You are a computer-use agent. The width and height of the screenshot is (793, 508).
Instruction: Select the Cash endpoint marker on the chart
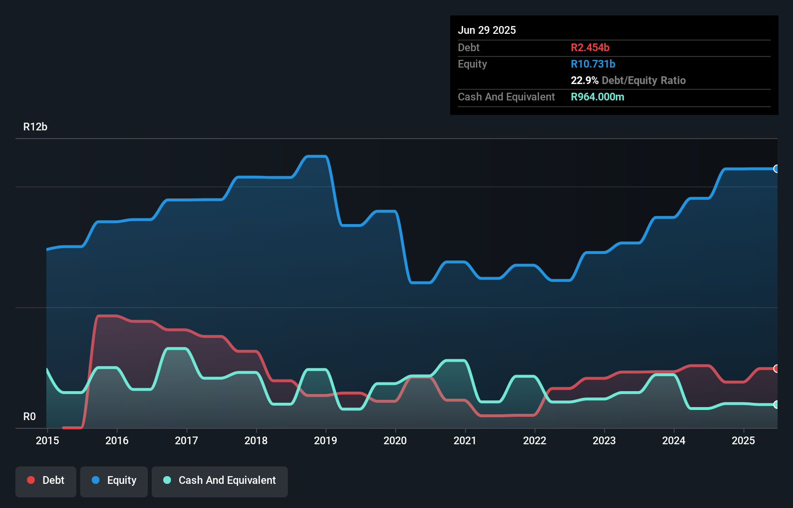tap(776, 405)
